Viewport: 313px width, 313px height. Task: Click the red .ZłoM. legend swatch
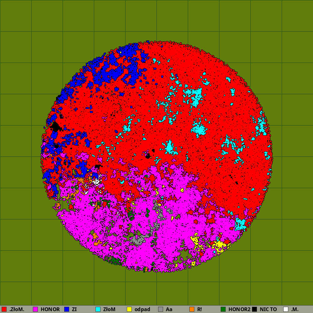[4, 309]
